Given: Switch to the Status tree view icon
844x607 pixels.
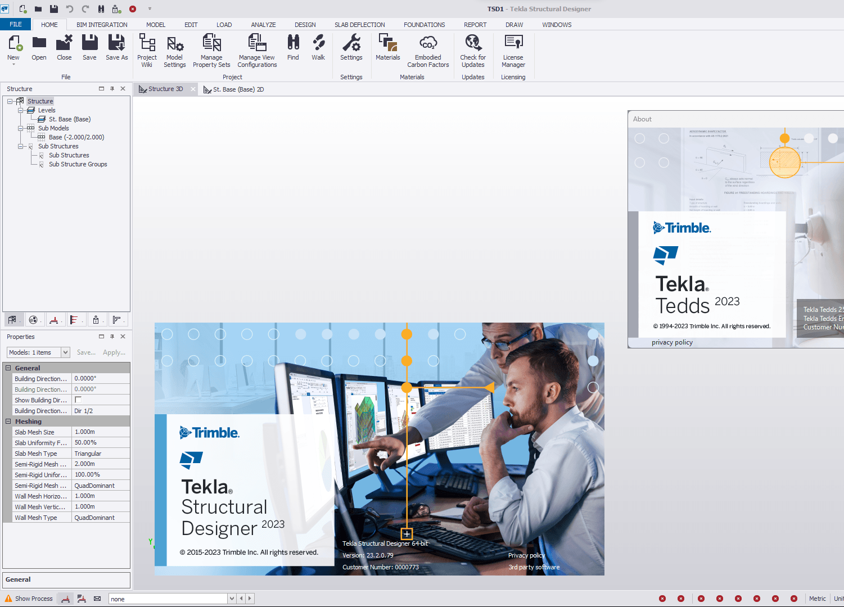Looking at the screenshot, I should (96, 320).
